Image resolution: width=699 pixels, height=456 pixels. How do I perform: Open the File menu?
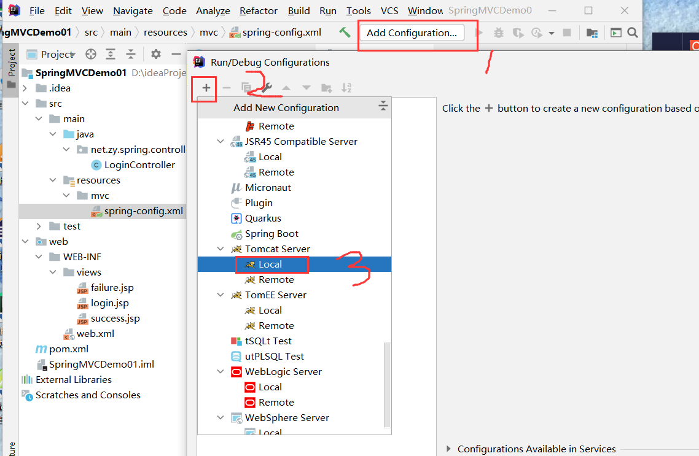pyautogui.click(x=37, y=10)
